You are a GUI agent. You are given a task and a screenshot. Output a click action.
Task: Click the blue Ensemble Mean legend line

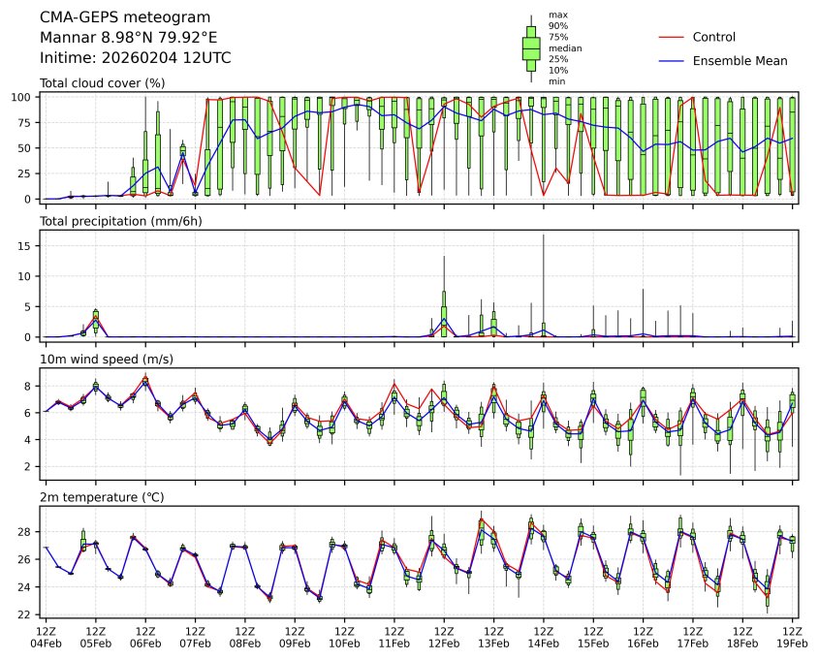click(x=672, y=60)
